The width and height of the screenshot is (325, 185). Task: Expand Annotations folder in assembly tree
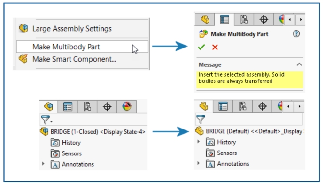[43, 164]
